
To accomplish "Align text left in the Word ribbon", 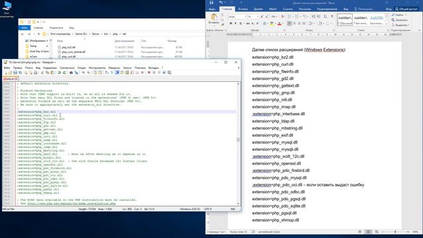I will click(x=289, y=24).
